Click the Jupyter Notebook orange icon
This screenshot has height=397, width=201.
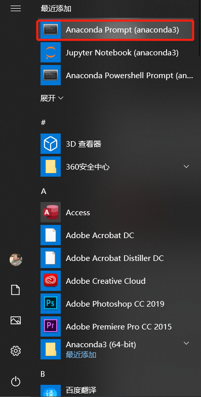[x=51, y=52]
